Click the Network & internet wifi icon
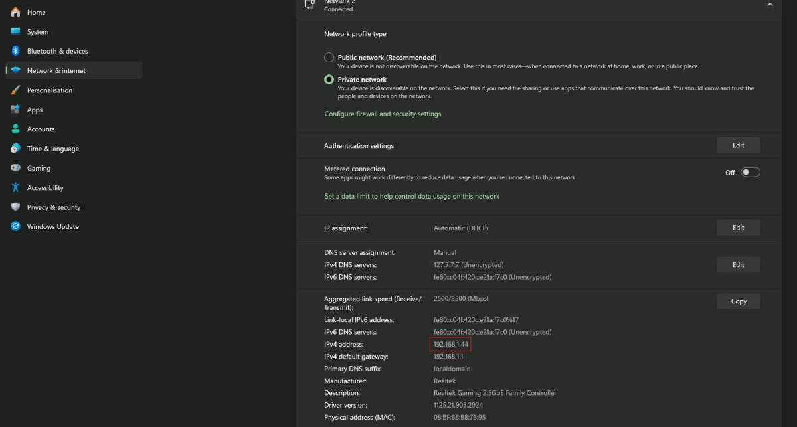 [x=15, y=70]
